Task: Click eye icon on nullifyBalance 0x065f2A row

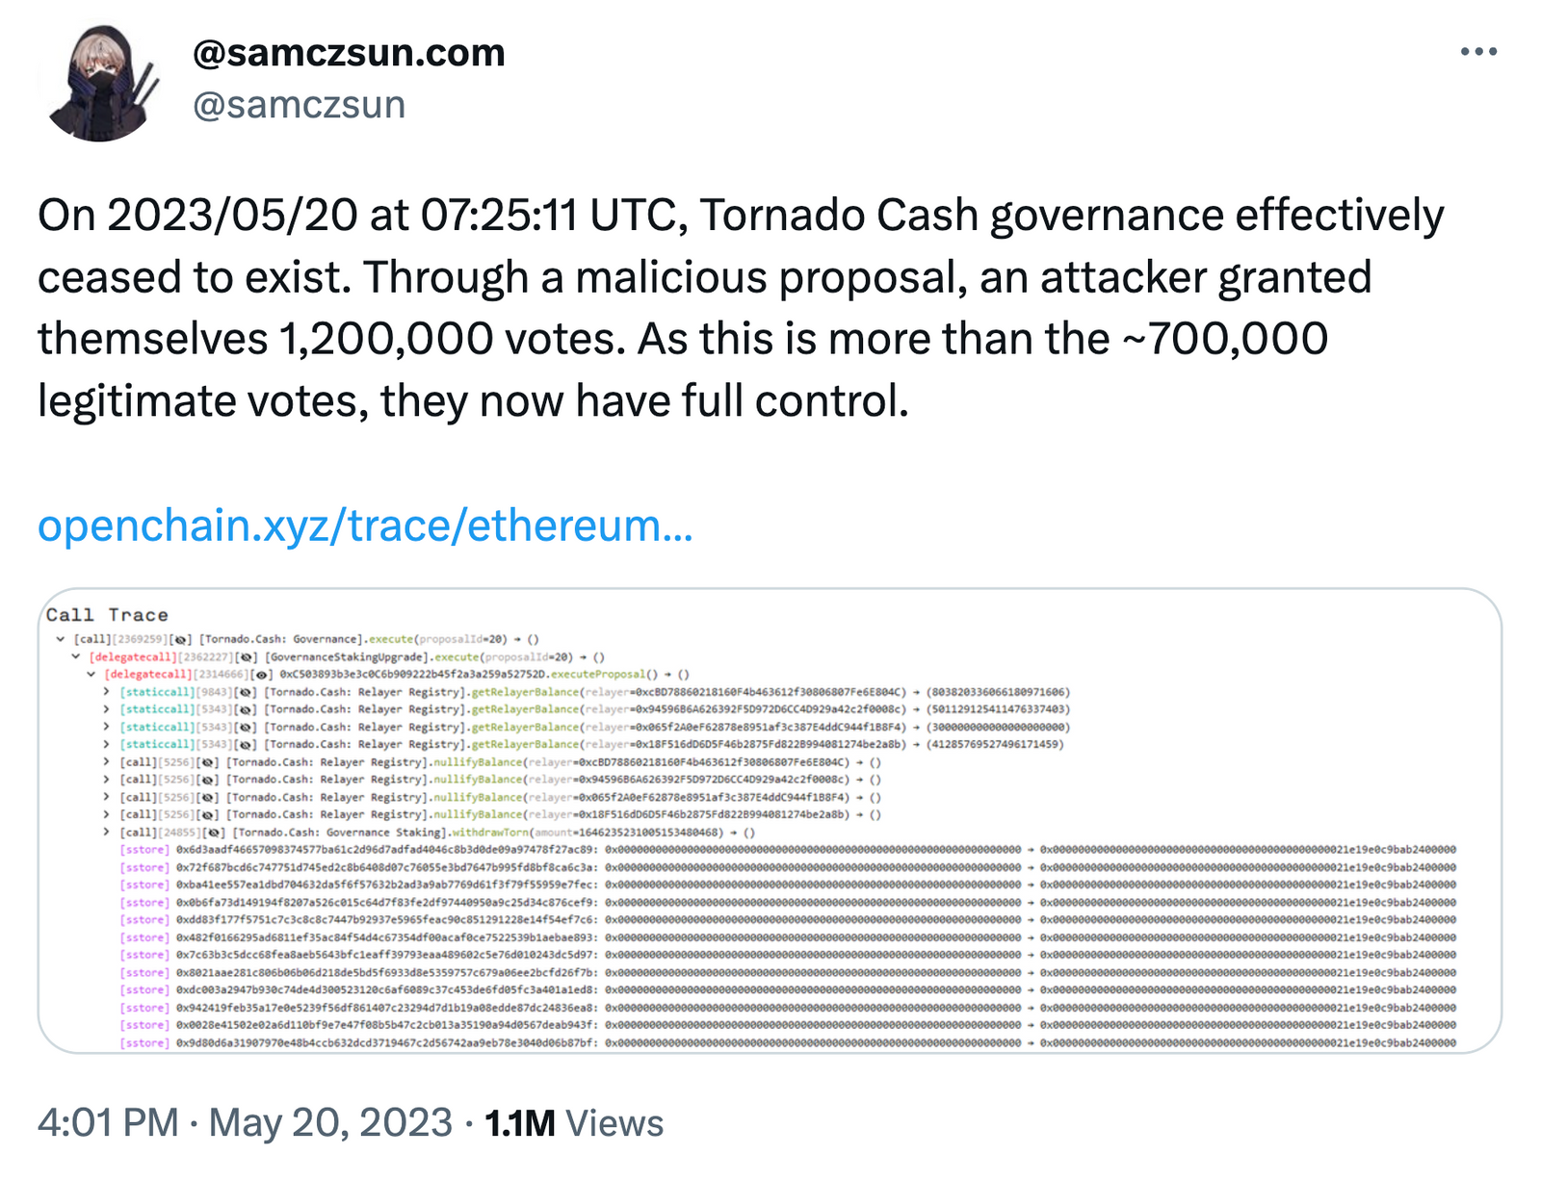Action: coord(208,797)
